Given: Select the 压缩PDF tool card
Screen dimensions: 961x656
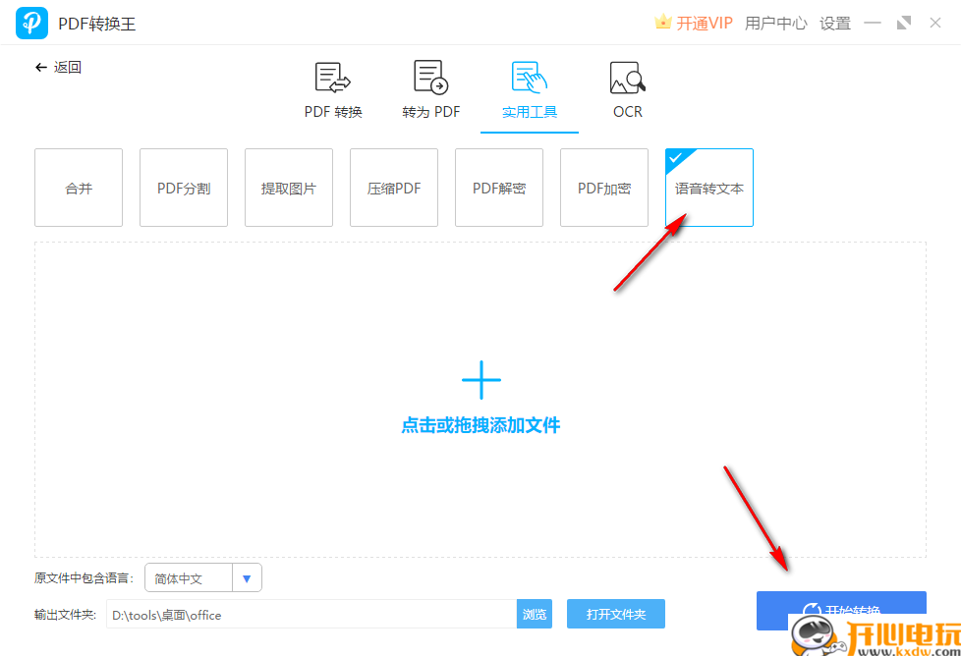Looking at the screenshot, I should coord(393,188).
